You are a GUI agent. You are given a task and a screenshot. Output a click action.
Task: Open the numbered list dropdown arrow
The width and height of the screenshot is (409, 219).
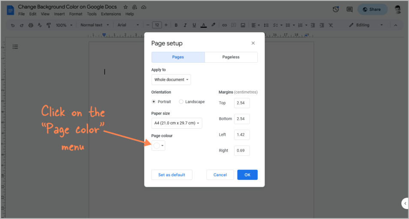point(306,25)
